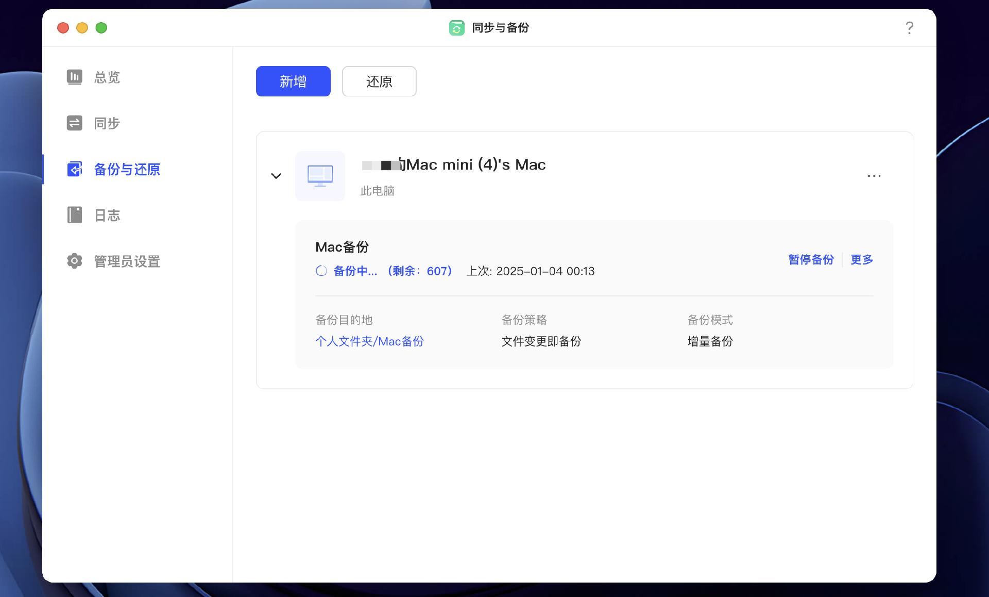Open the 更多 menu for Mac备份
Screen dimensions: 989x597
pos(862,259)
